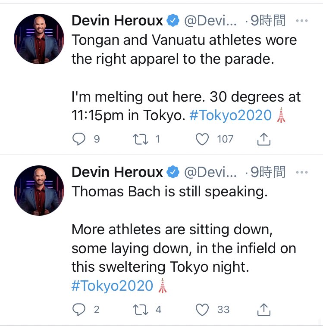
Task: Tap the @Devi... handle on the second tweet
Action: tap(210, 172)
